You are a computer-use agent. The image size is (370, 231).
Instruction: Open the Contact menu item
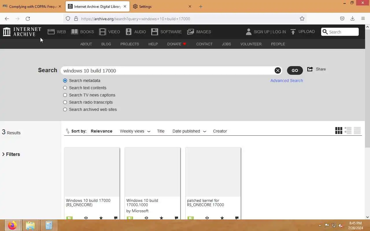[x=204, y=44]
